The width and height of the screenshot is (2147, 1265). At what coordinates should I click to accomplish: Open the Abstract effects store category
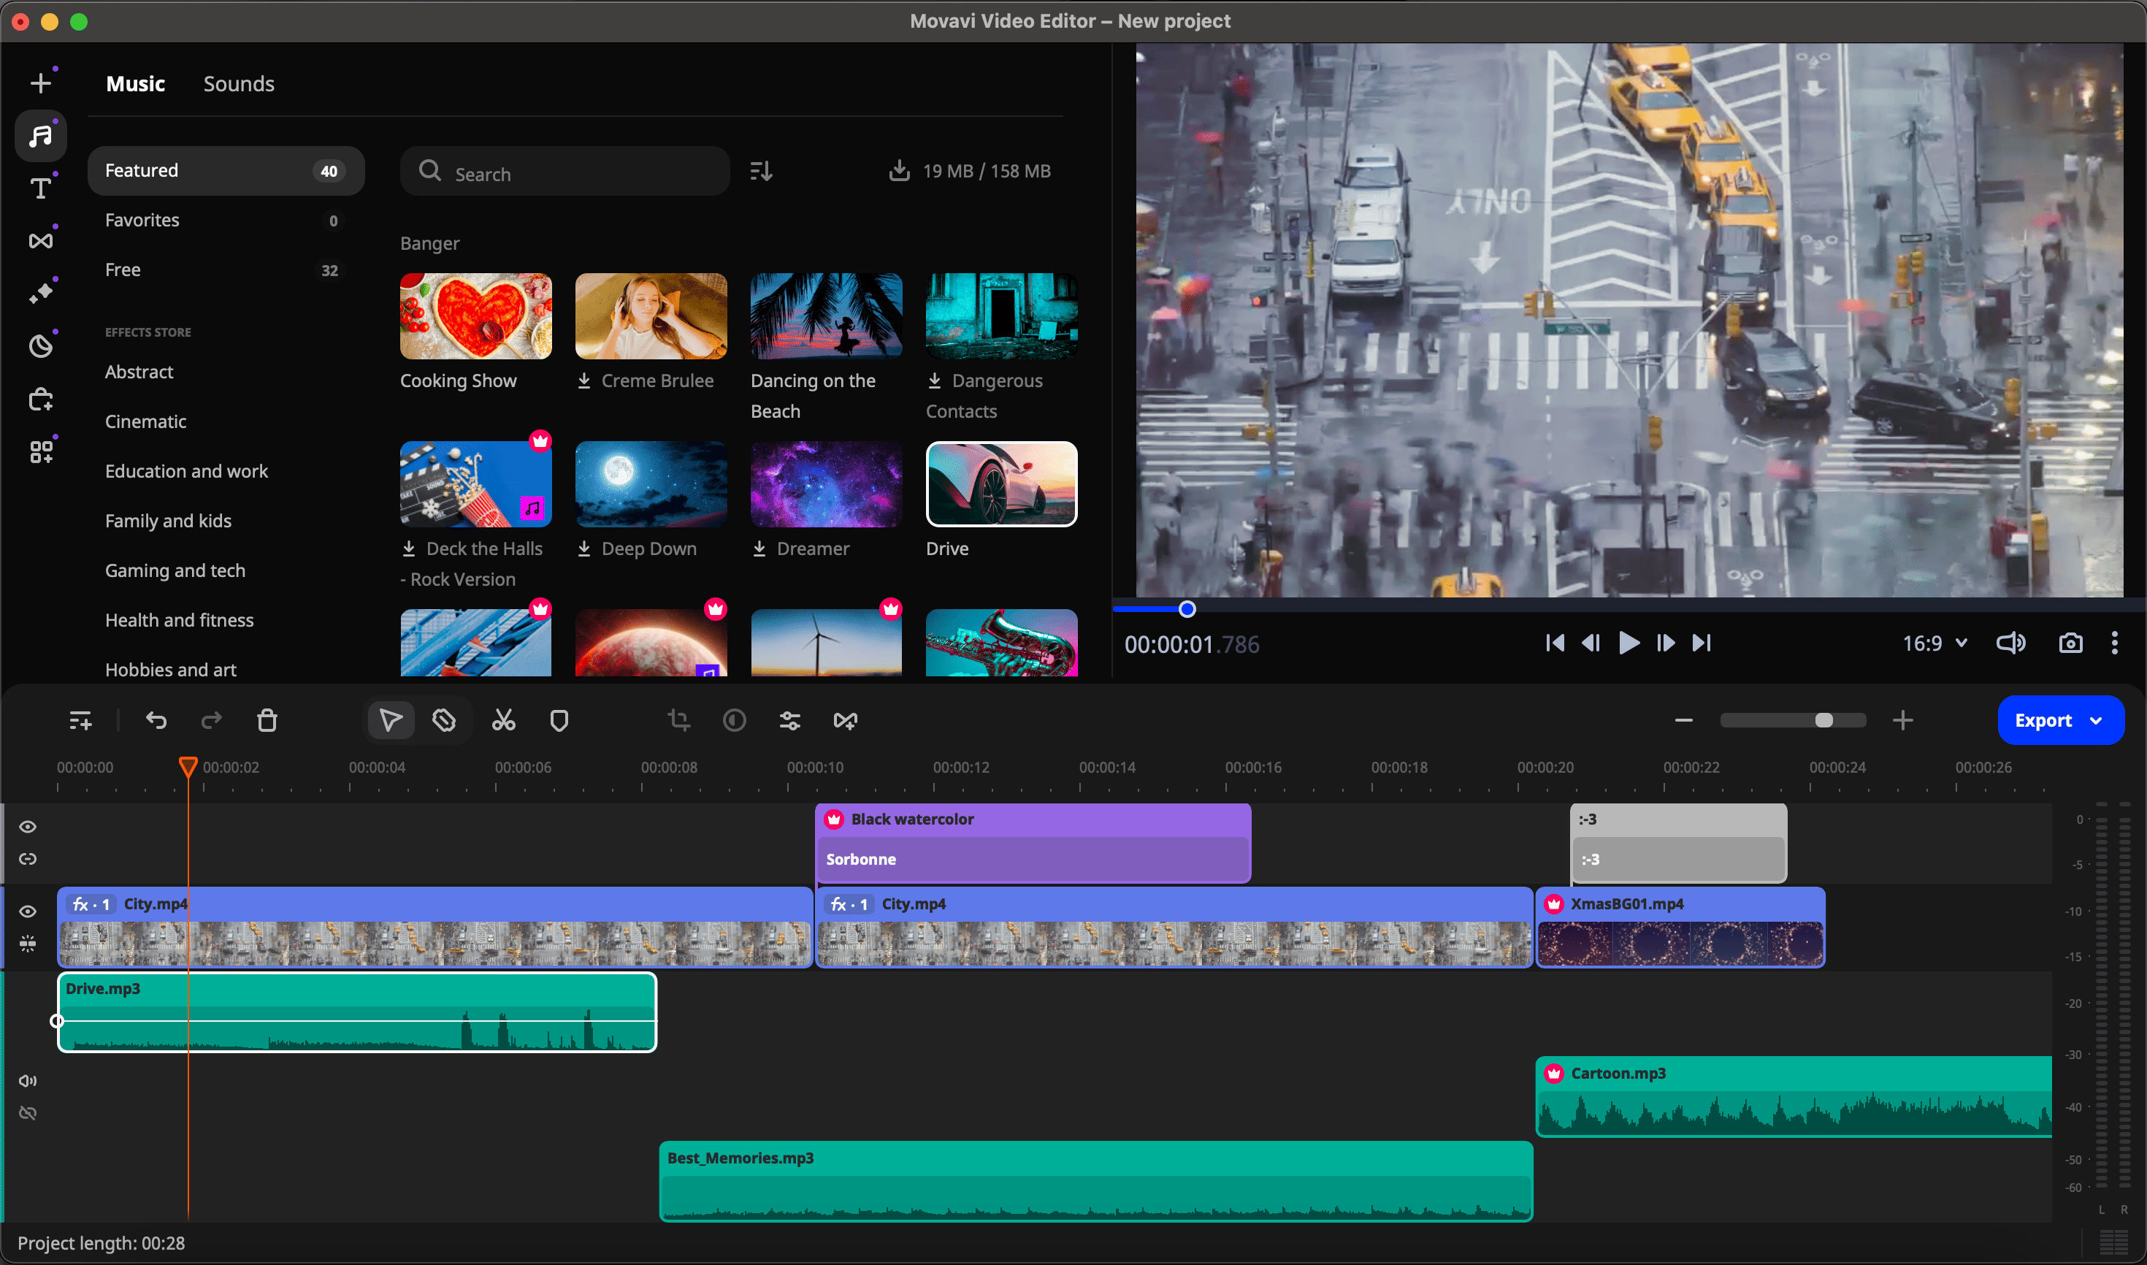tap(139, 372)
